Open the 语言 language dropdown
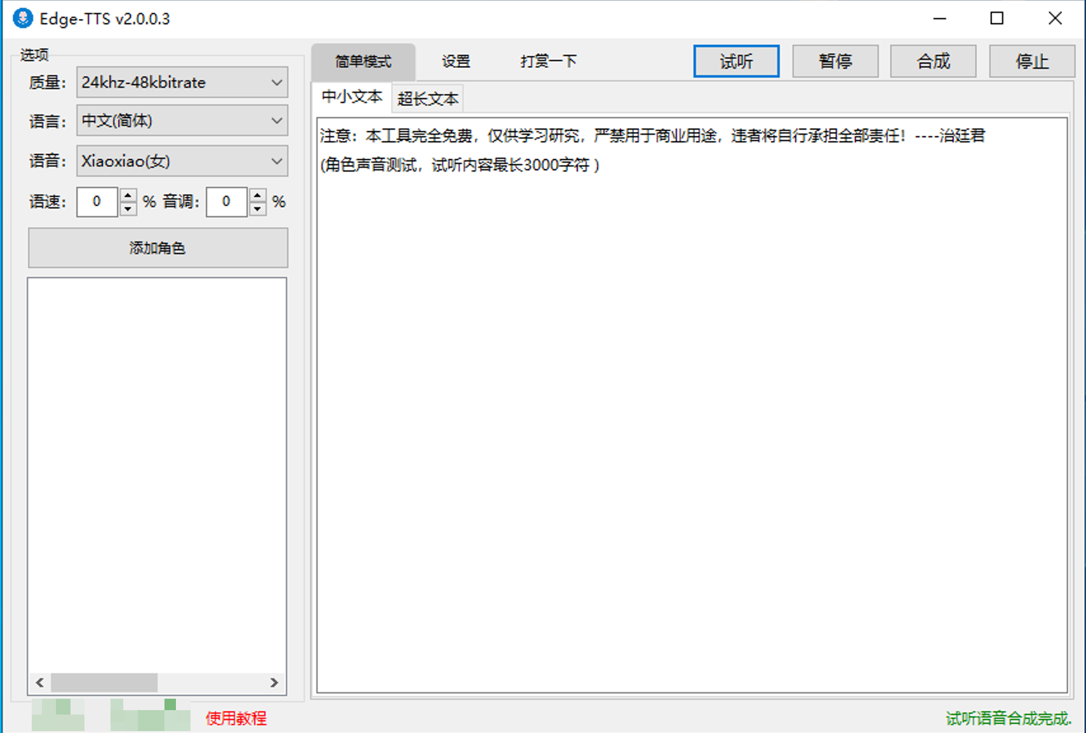 pyautogui.click(x=182, y=121)
